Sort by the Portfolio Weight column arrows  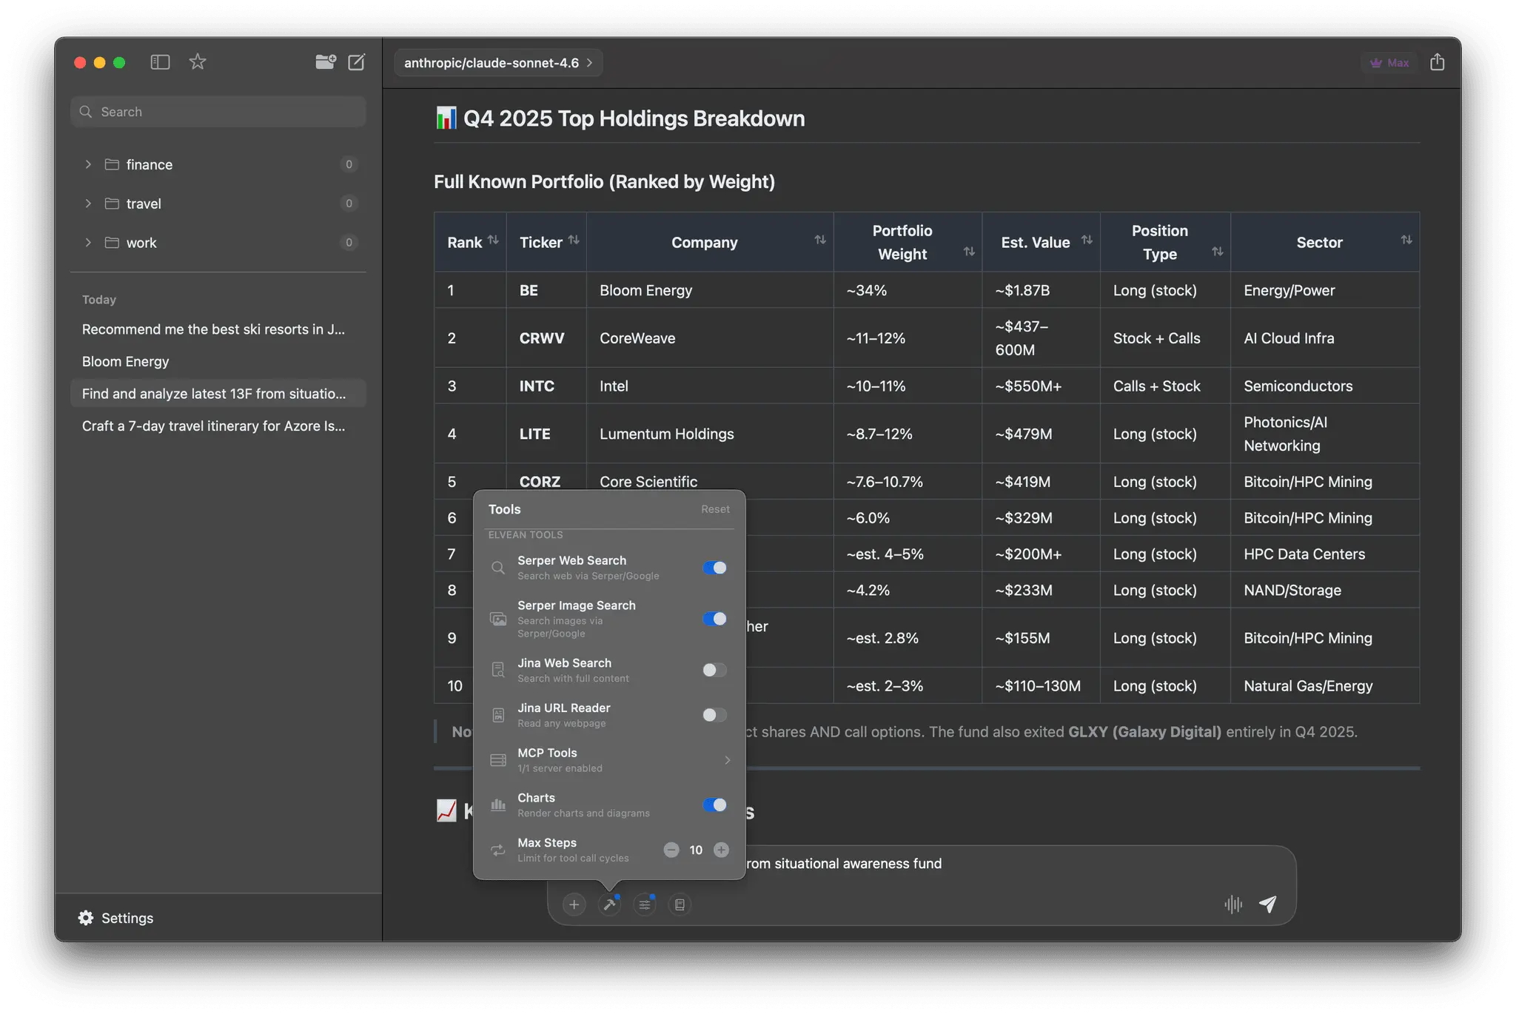[969, 252]
